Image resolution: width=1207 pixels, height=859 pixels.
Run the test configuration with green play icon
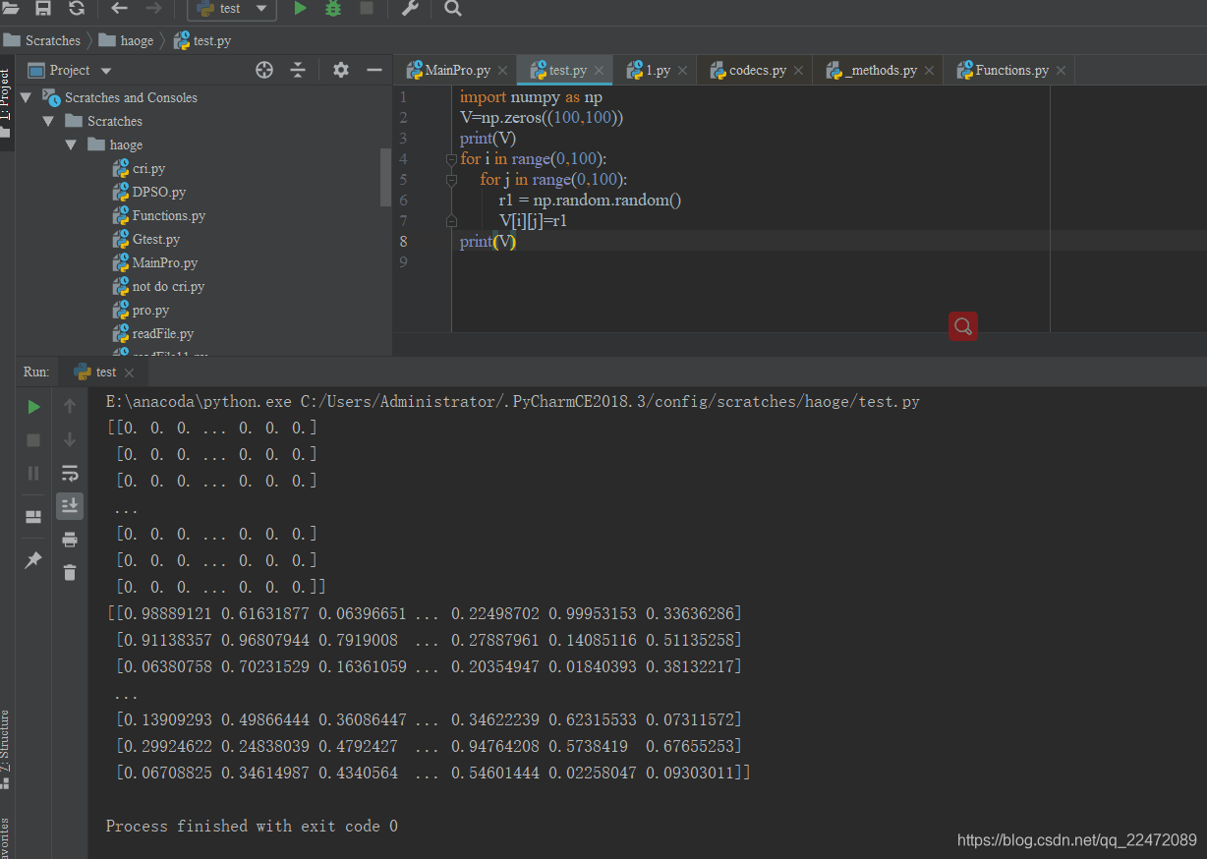click(x=300, y=8)
